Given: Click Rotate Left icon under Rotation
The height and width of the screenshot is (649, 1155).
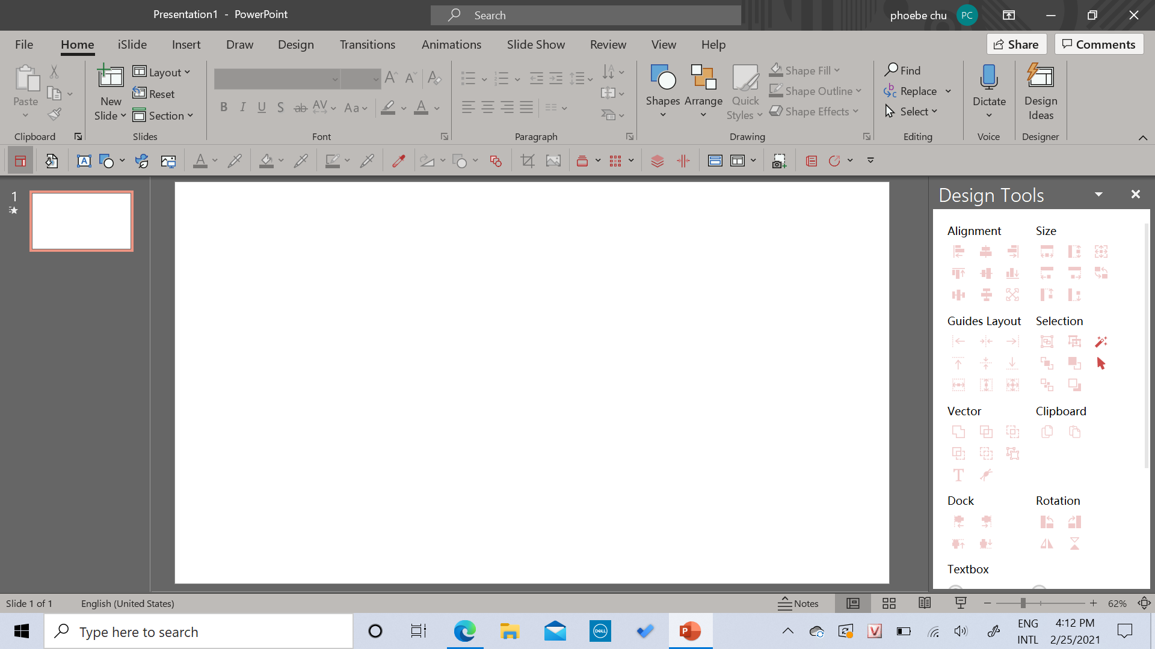Looking at the screenshot, I should (x=1047, y=522).
